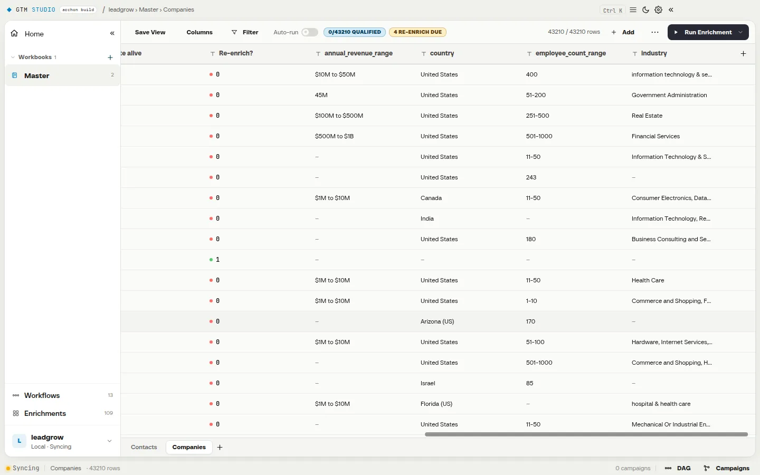
Task: Click the Filter funnel button
Action: coord(245,32)
